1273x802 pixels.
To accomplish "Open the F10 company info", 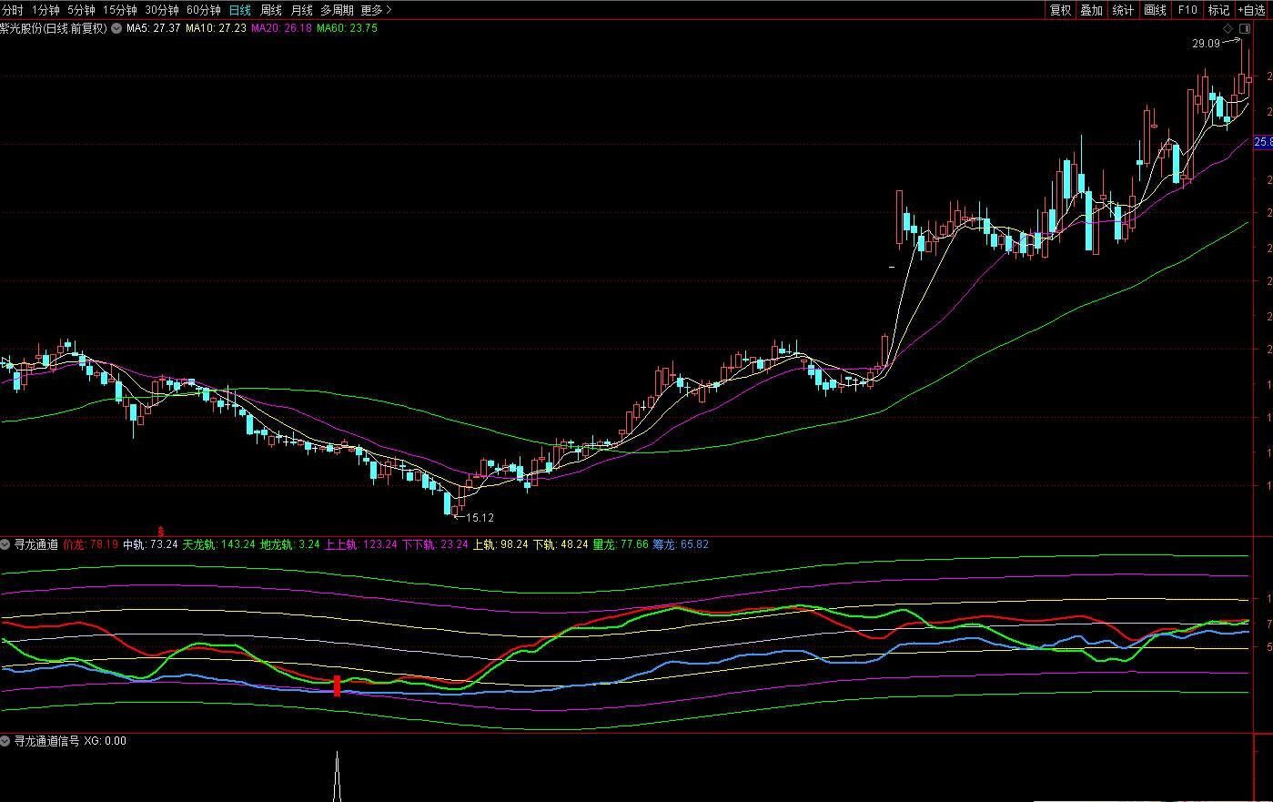I will 1187,10.
